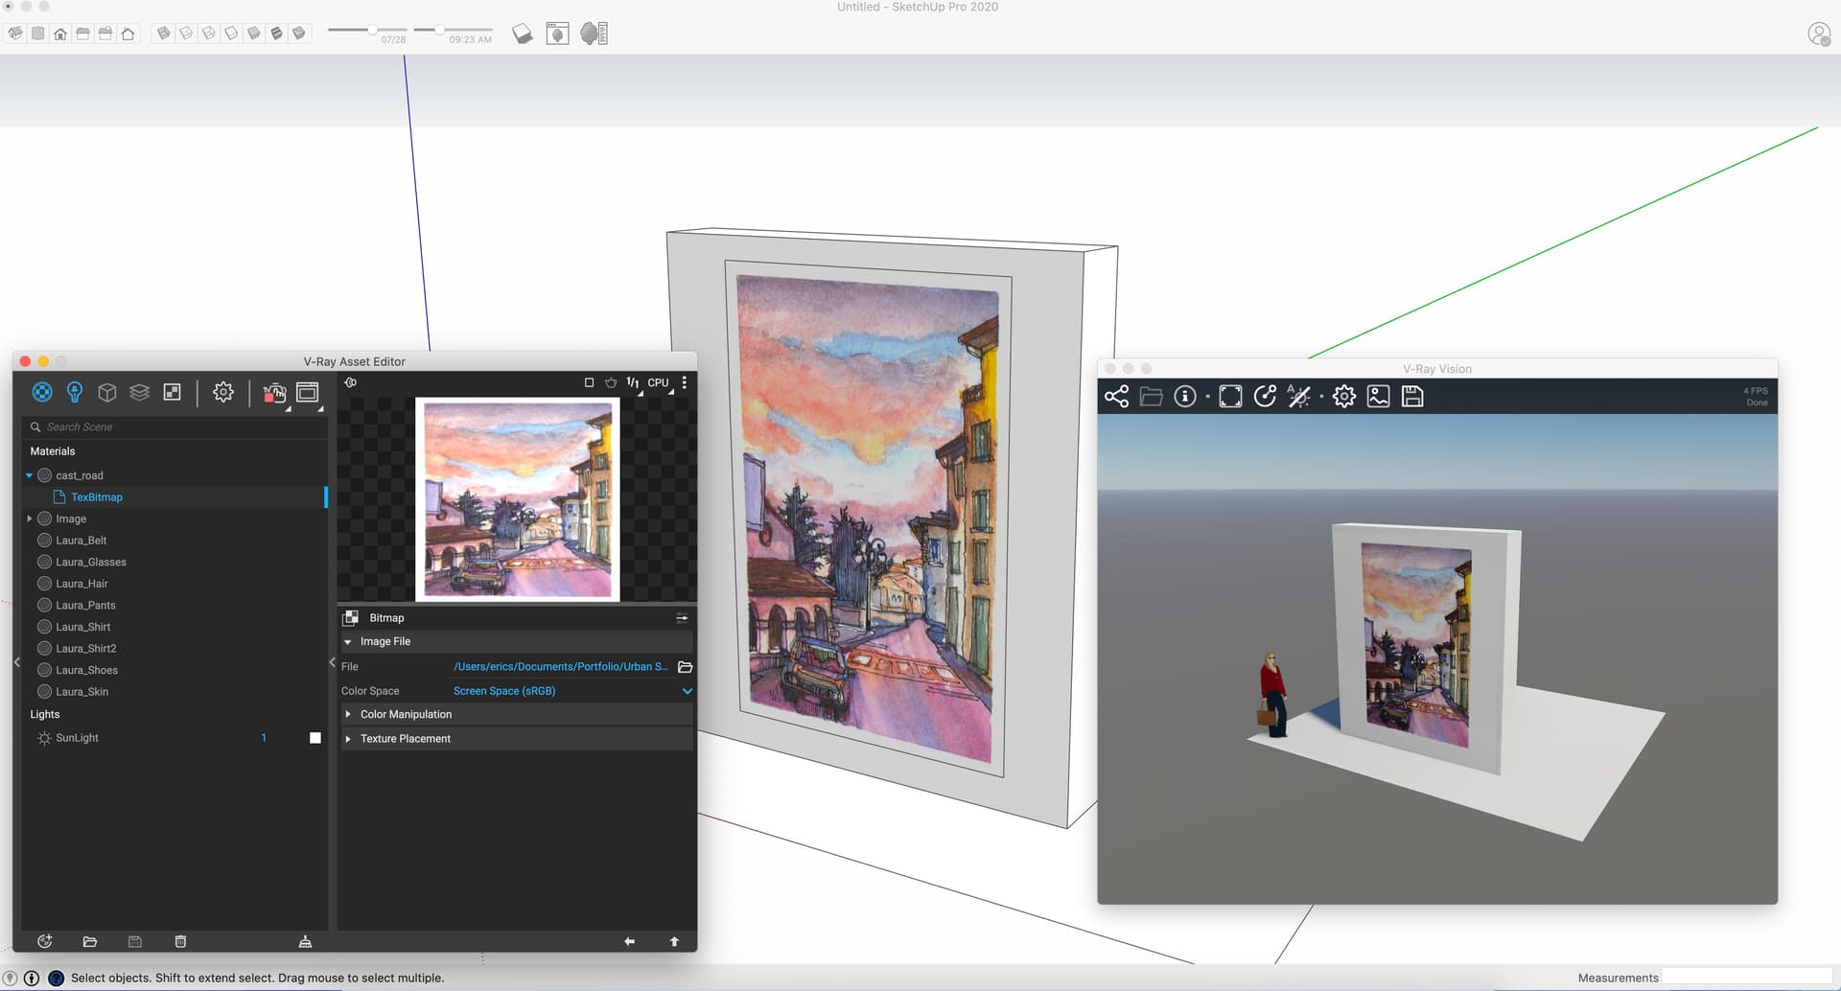1841x991 pixels.
Task: Click the Search Scene field
Action: coord(175,426)
